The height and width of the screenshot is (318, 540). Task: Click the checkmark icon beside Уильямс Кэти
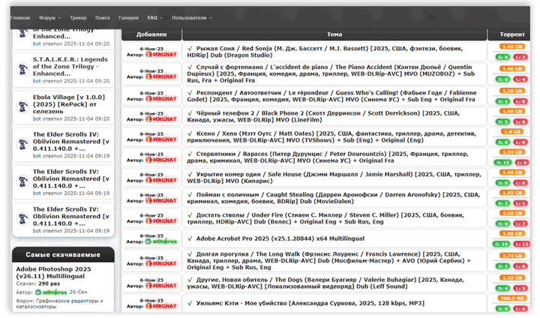[190, 303]
